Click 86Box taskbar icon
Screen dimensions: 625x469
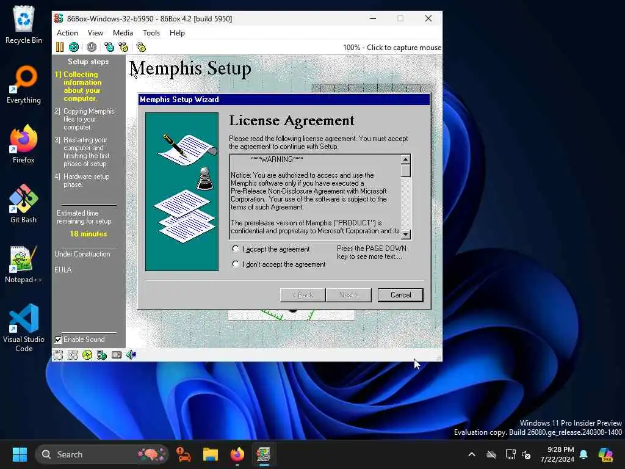(264, 454)
